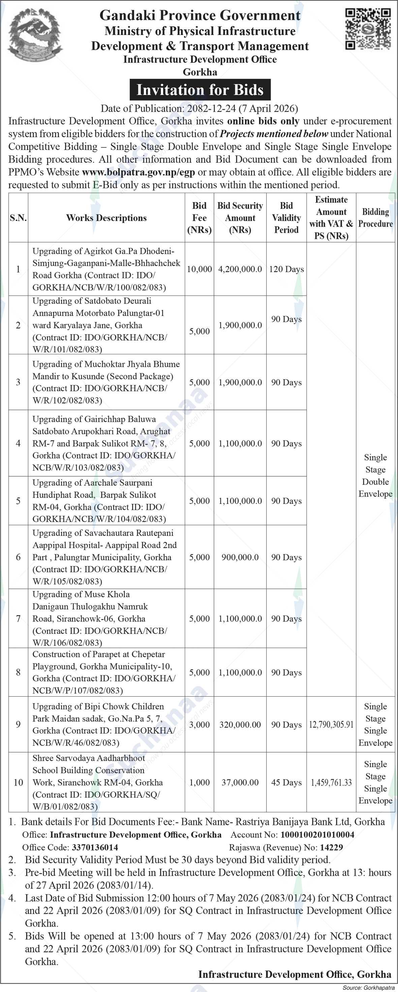Click the Bid Security Amount column header
398x992 pixels.
pyautogui.click(x=240, y=218)
